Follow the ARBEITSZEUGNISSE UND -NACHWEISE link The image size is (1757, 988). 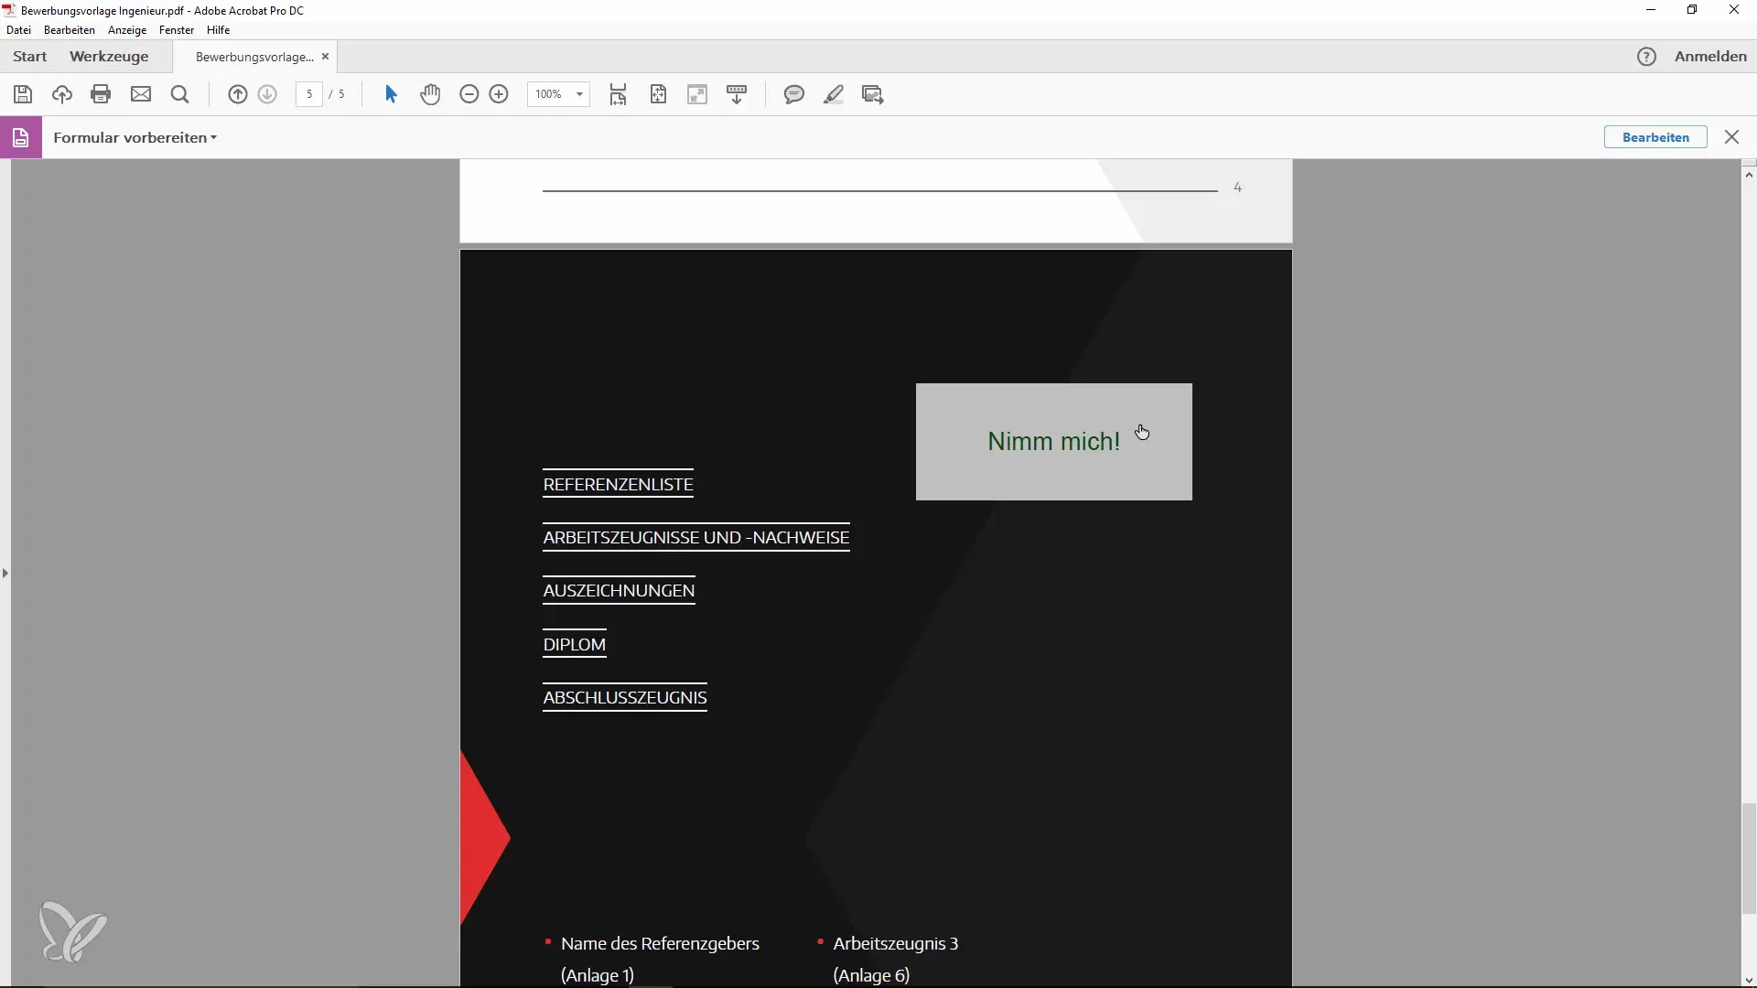[696, 538]
